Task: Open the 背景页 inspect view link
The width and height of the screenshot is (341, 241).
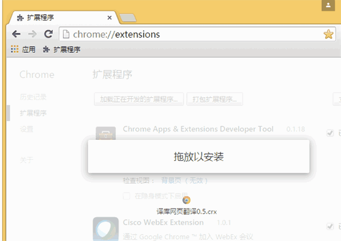Action: coord(184,180)
